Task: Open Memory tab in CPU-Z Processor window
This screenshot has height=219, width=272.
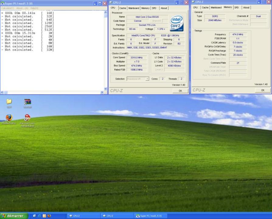Action: 145,8
